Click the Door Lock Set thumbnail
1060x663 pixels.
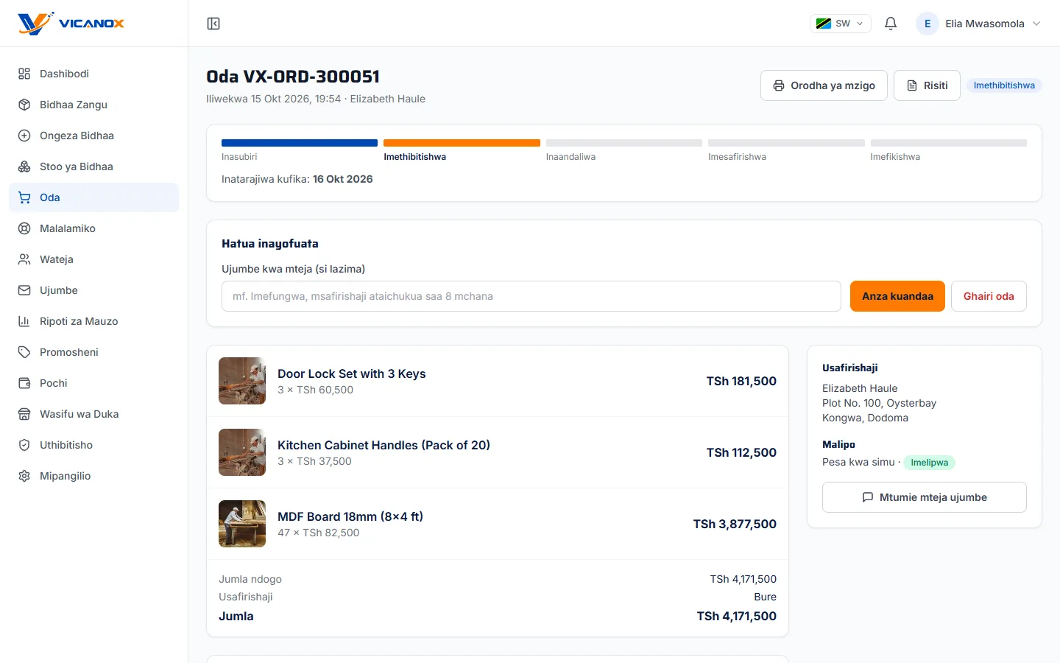click(x=242, y=381)
